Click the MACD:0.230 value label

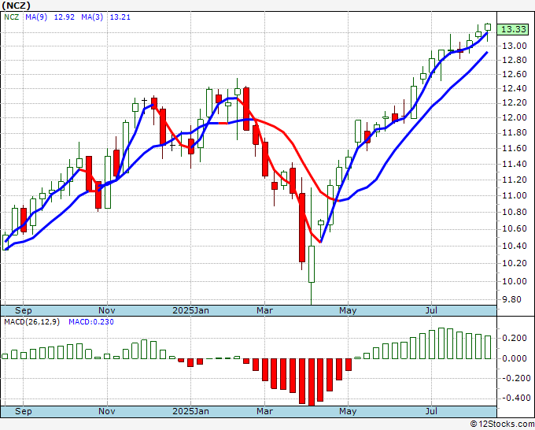[x=91, y=322]
